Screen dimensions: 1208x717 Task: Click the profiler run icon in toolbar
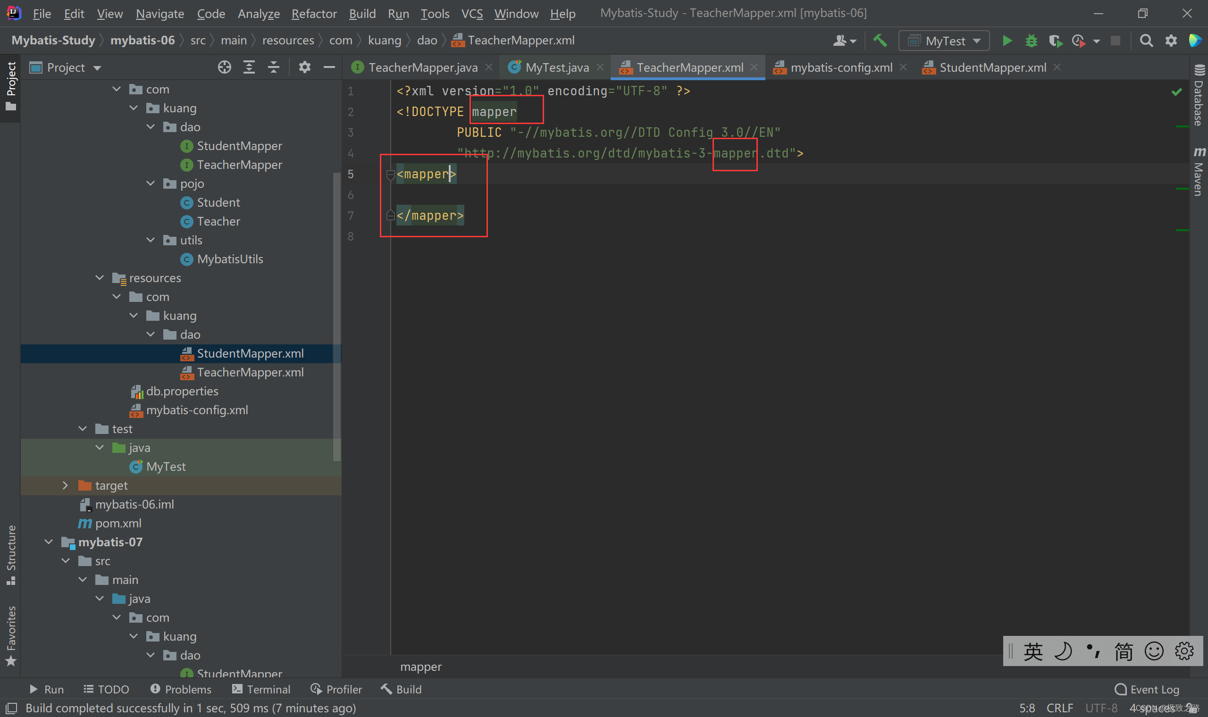(x=1079, y=41)
